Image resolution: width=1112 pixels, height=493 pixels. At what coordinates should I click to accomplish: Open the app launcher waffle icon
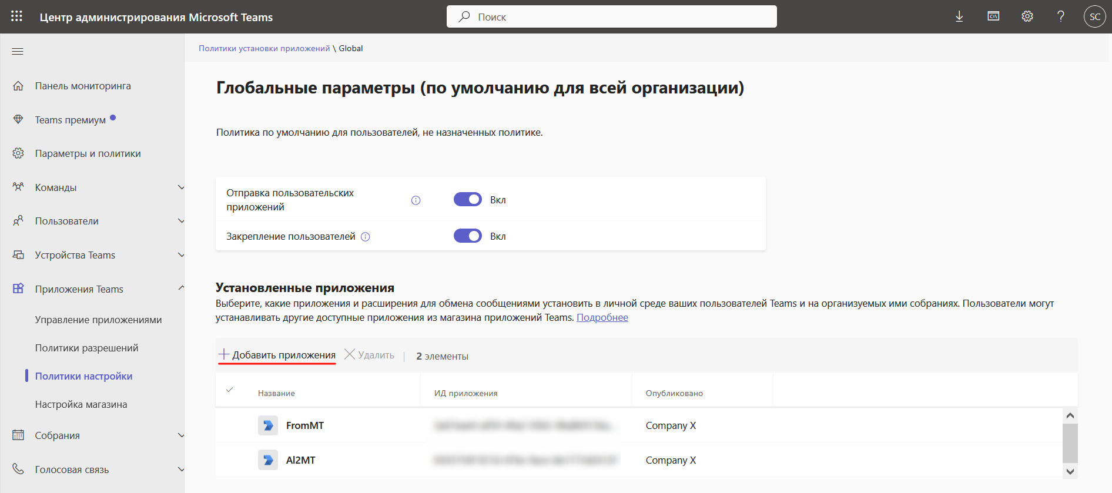click(16, 16)
